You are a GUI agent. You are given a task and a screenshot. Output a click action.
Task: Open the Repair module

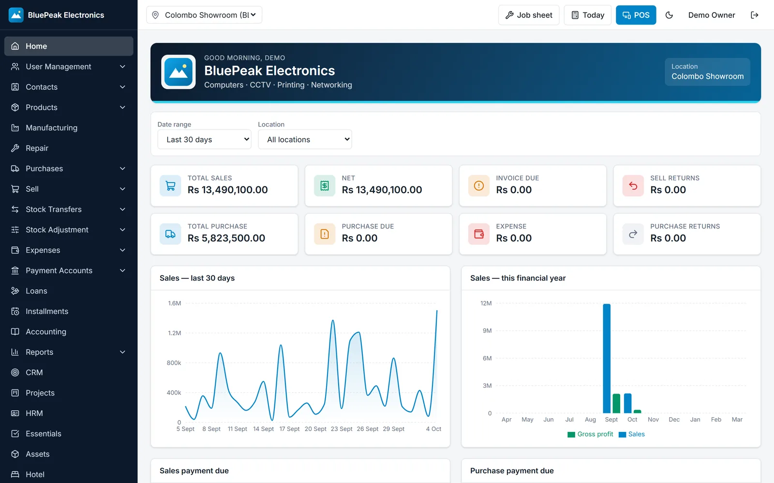tap(69, 148)
